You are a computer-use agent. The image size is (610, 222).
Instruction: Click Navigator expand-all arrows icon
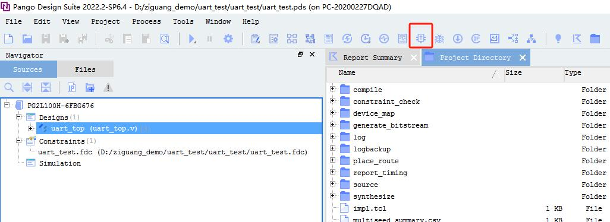27,88
